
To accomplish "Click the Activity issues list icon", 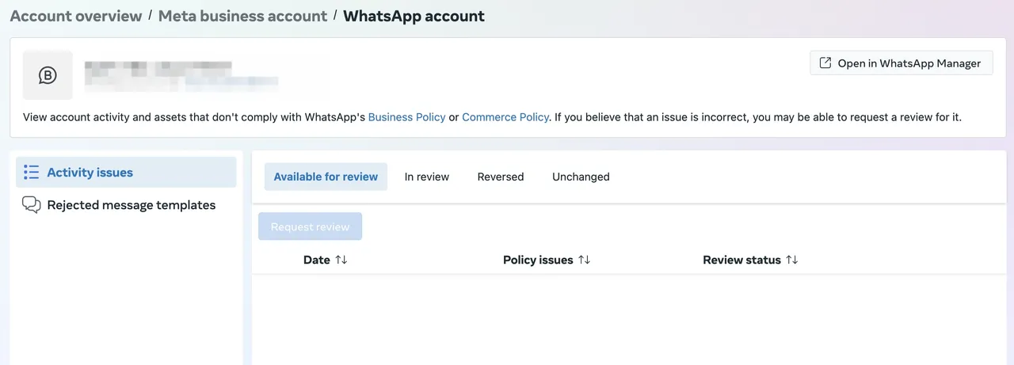I will pyautogui.click(x=32, y=172).
